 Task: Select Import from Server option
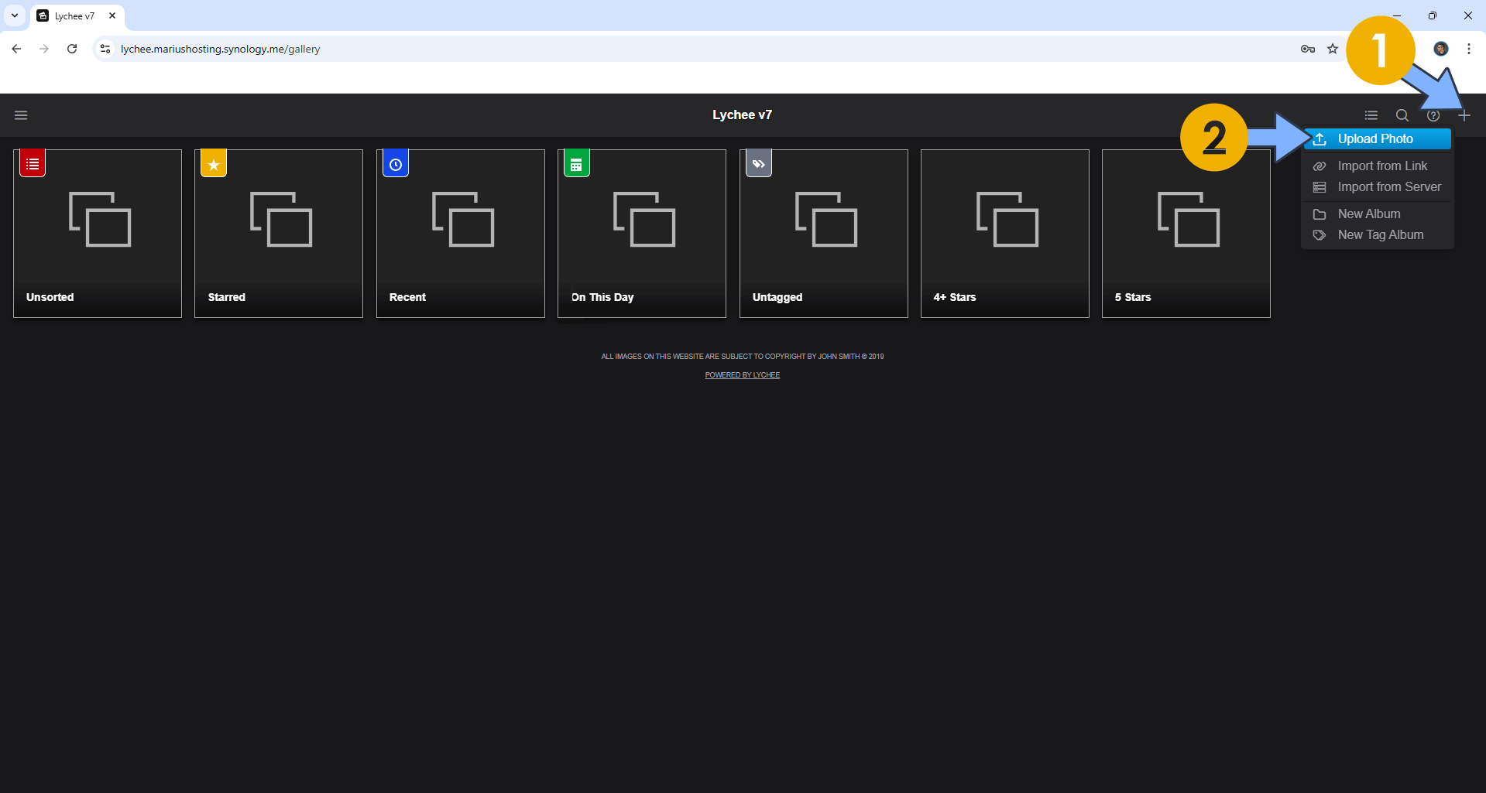[1389, 186]
